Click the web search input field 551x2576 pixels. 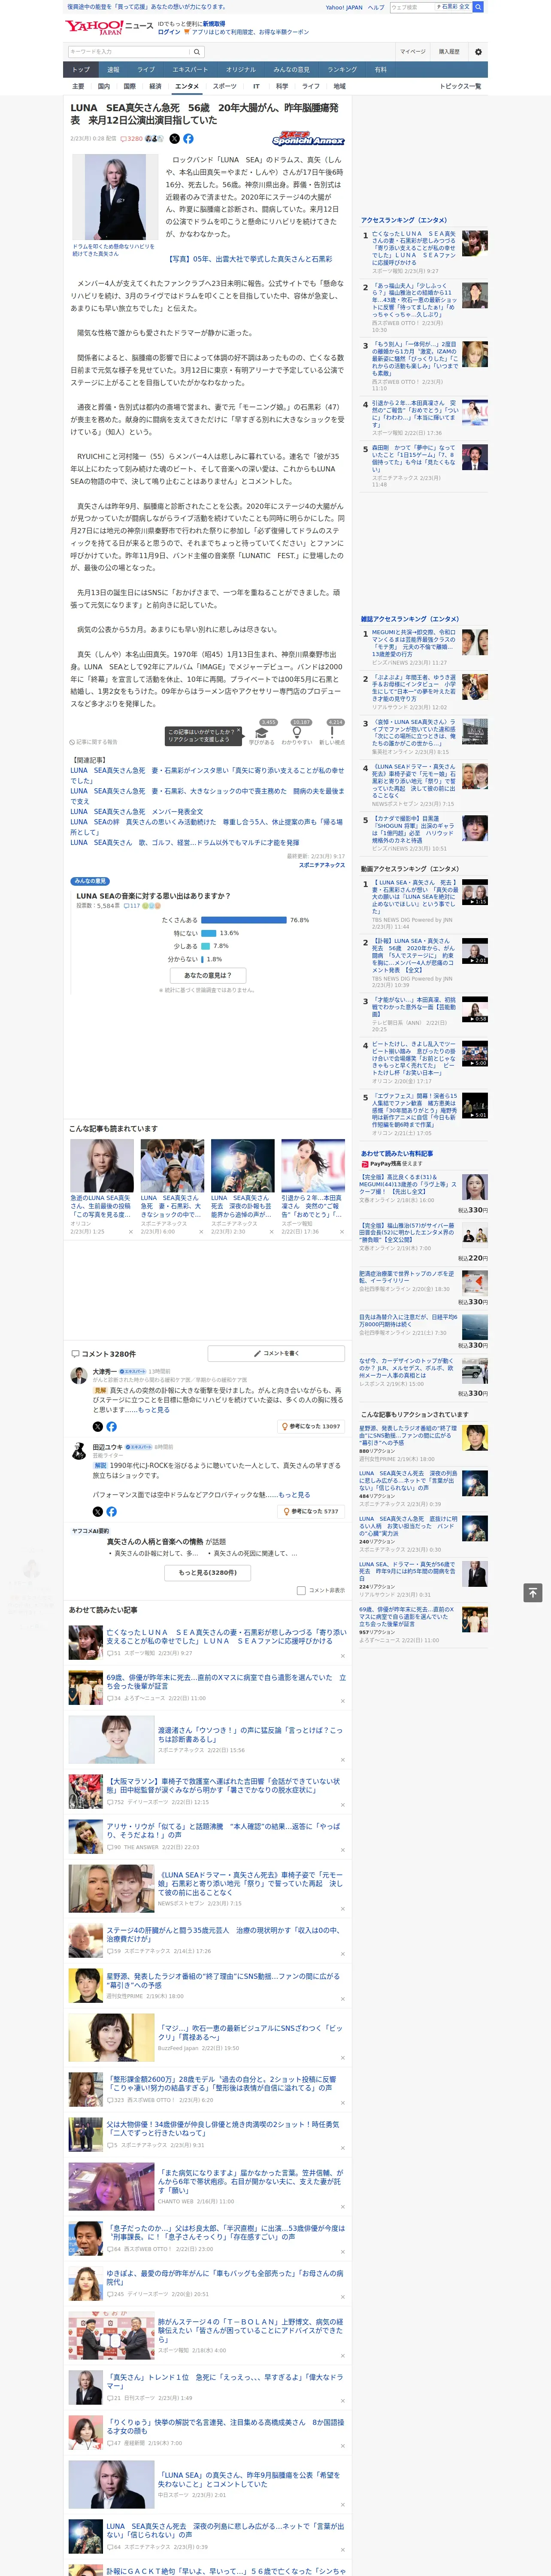pos(413,7)
